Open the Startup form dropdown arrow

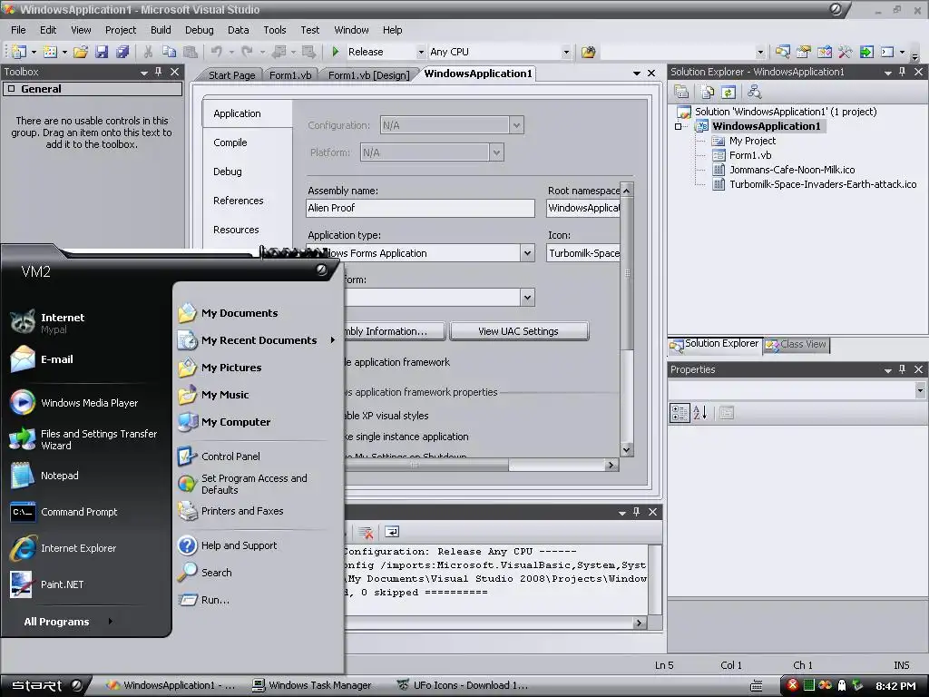[x=527, y=298]
